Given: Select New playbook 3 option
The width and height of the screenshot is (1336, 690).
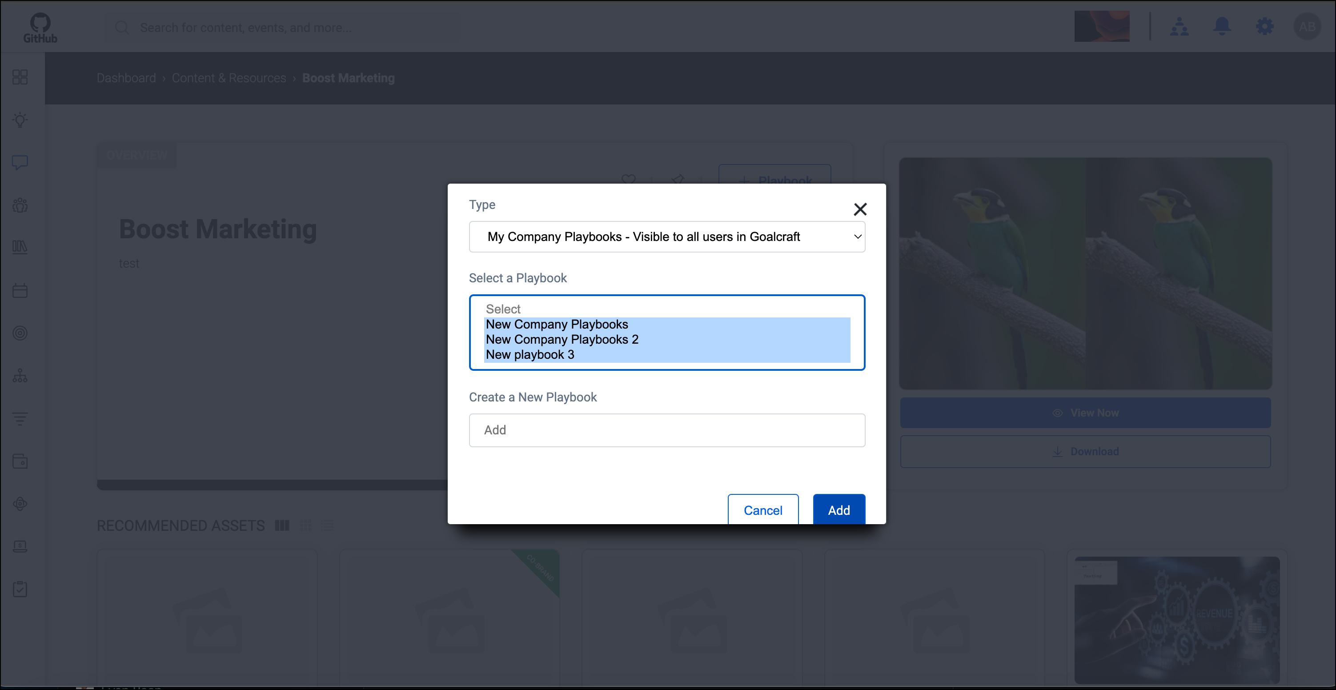Looking at the screenshot, I should click(667, 354).
